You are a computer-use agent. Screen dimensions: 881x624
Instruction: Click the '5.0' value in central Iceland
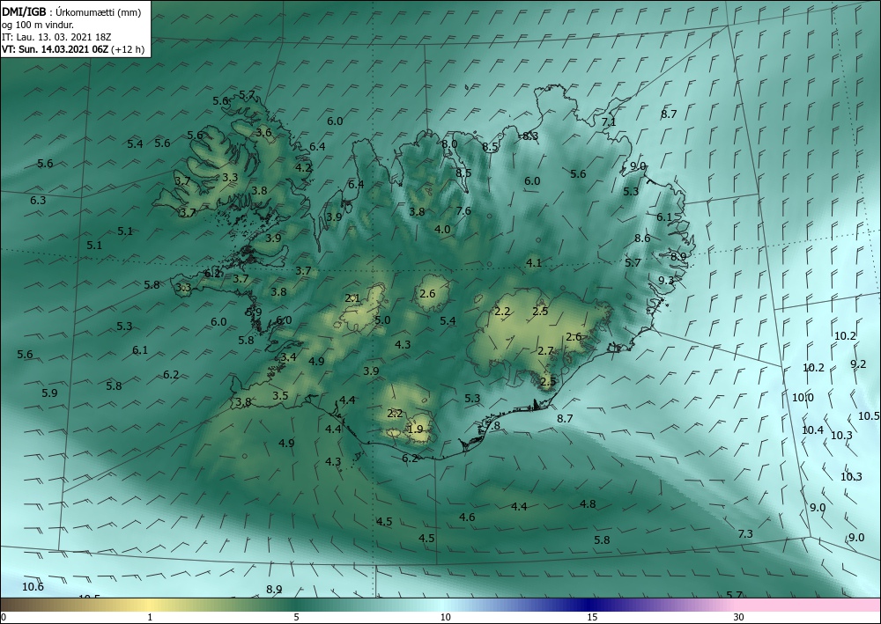[x=382, y=319]
